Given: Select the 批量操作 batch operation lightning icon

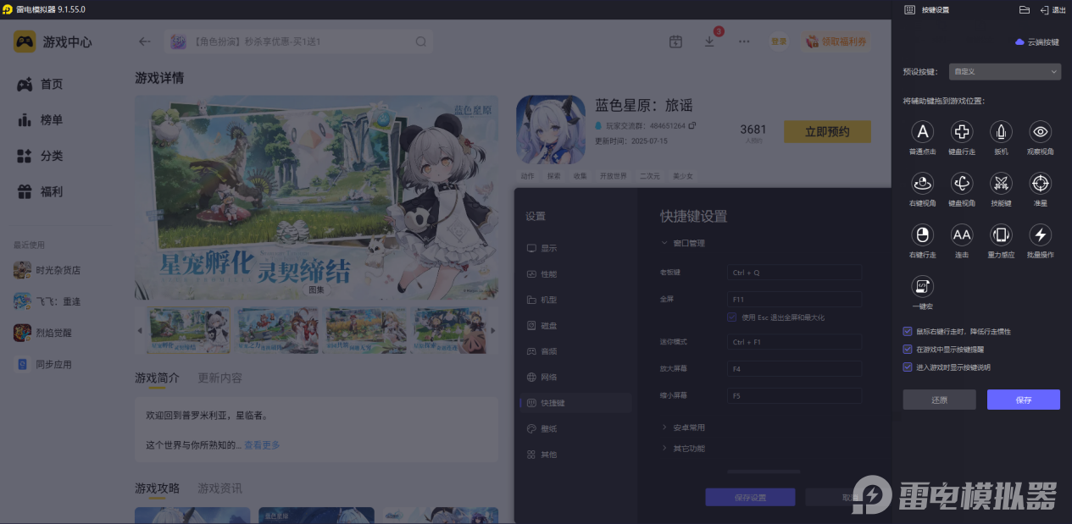Looking at the screenshot, I should pyautogui.click(x=1040, y=236).
